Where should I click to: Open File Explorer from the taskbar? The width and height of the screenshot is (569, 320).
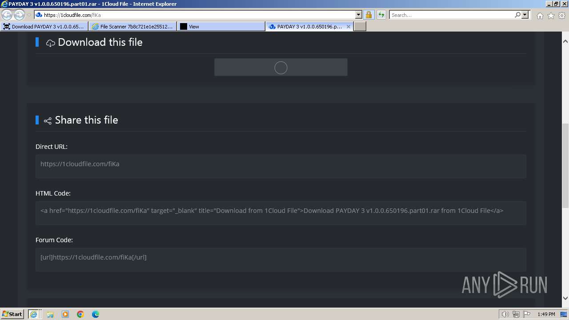(x=50, y=314)
